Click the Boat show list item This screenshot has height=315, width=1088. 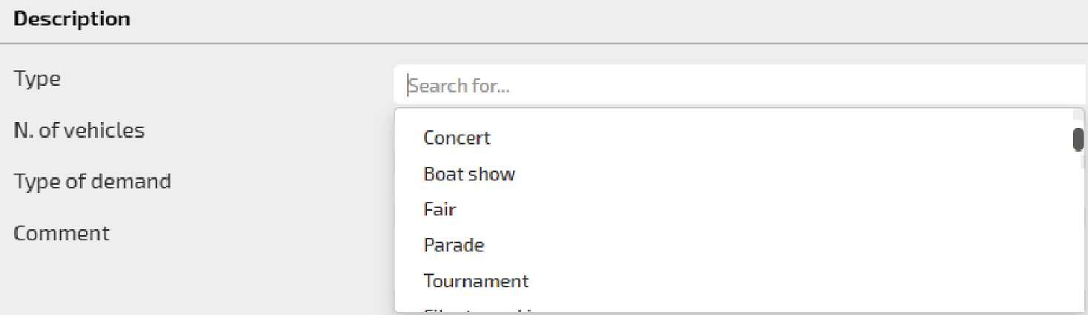coord(469,174)
